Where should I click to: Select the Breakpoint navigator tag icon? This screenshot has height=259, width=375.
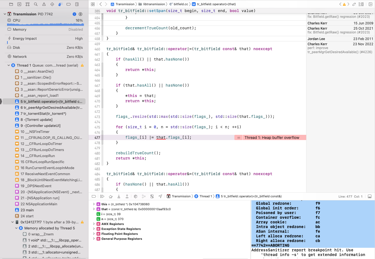pyautogui.click(x=69, y=4)
